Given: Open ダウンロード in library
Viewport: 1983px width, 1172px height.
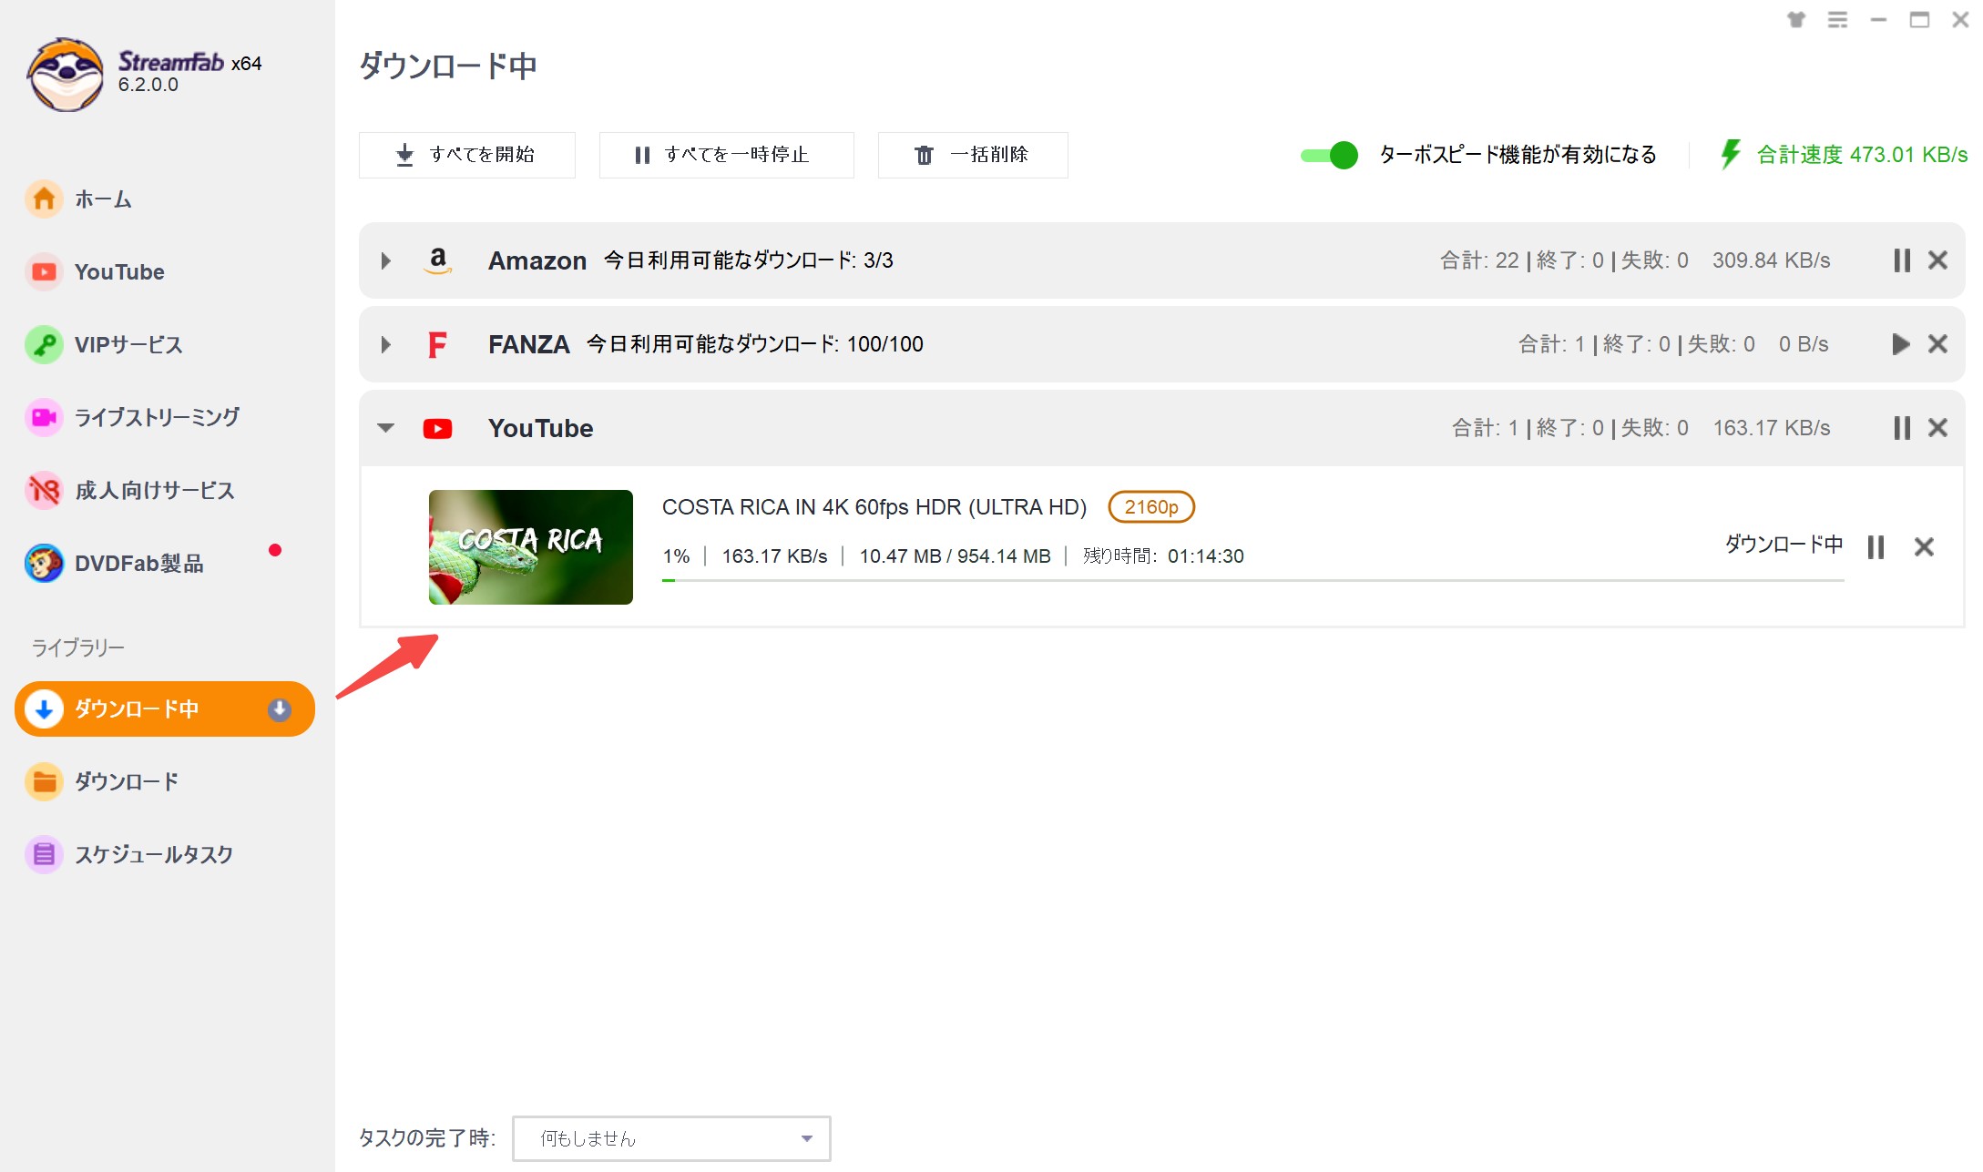Looking at the screenshot, I should point(127,781).
